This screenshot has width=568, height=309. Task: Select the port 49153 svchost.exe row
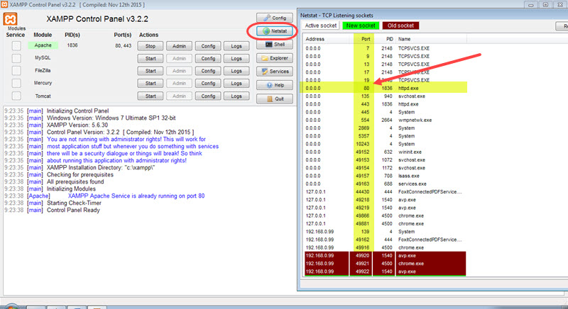pyautogui.click(x=384, y=159)
